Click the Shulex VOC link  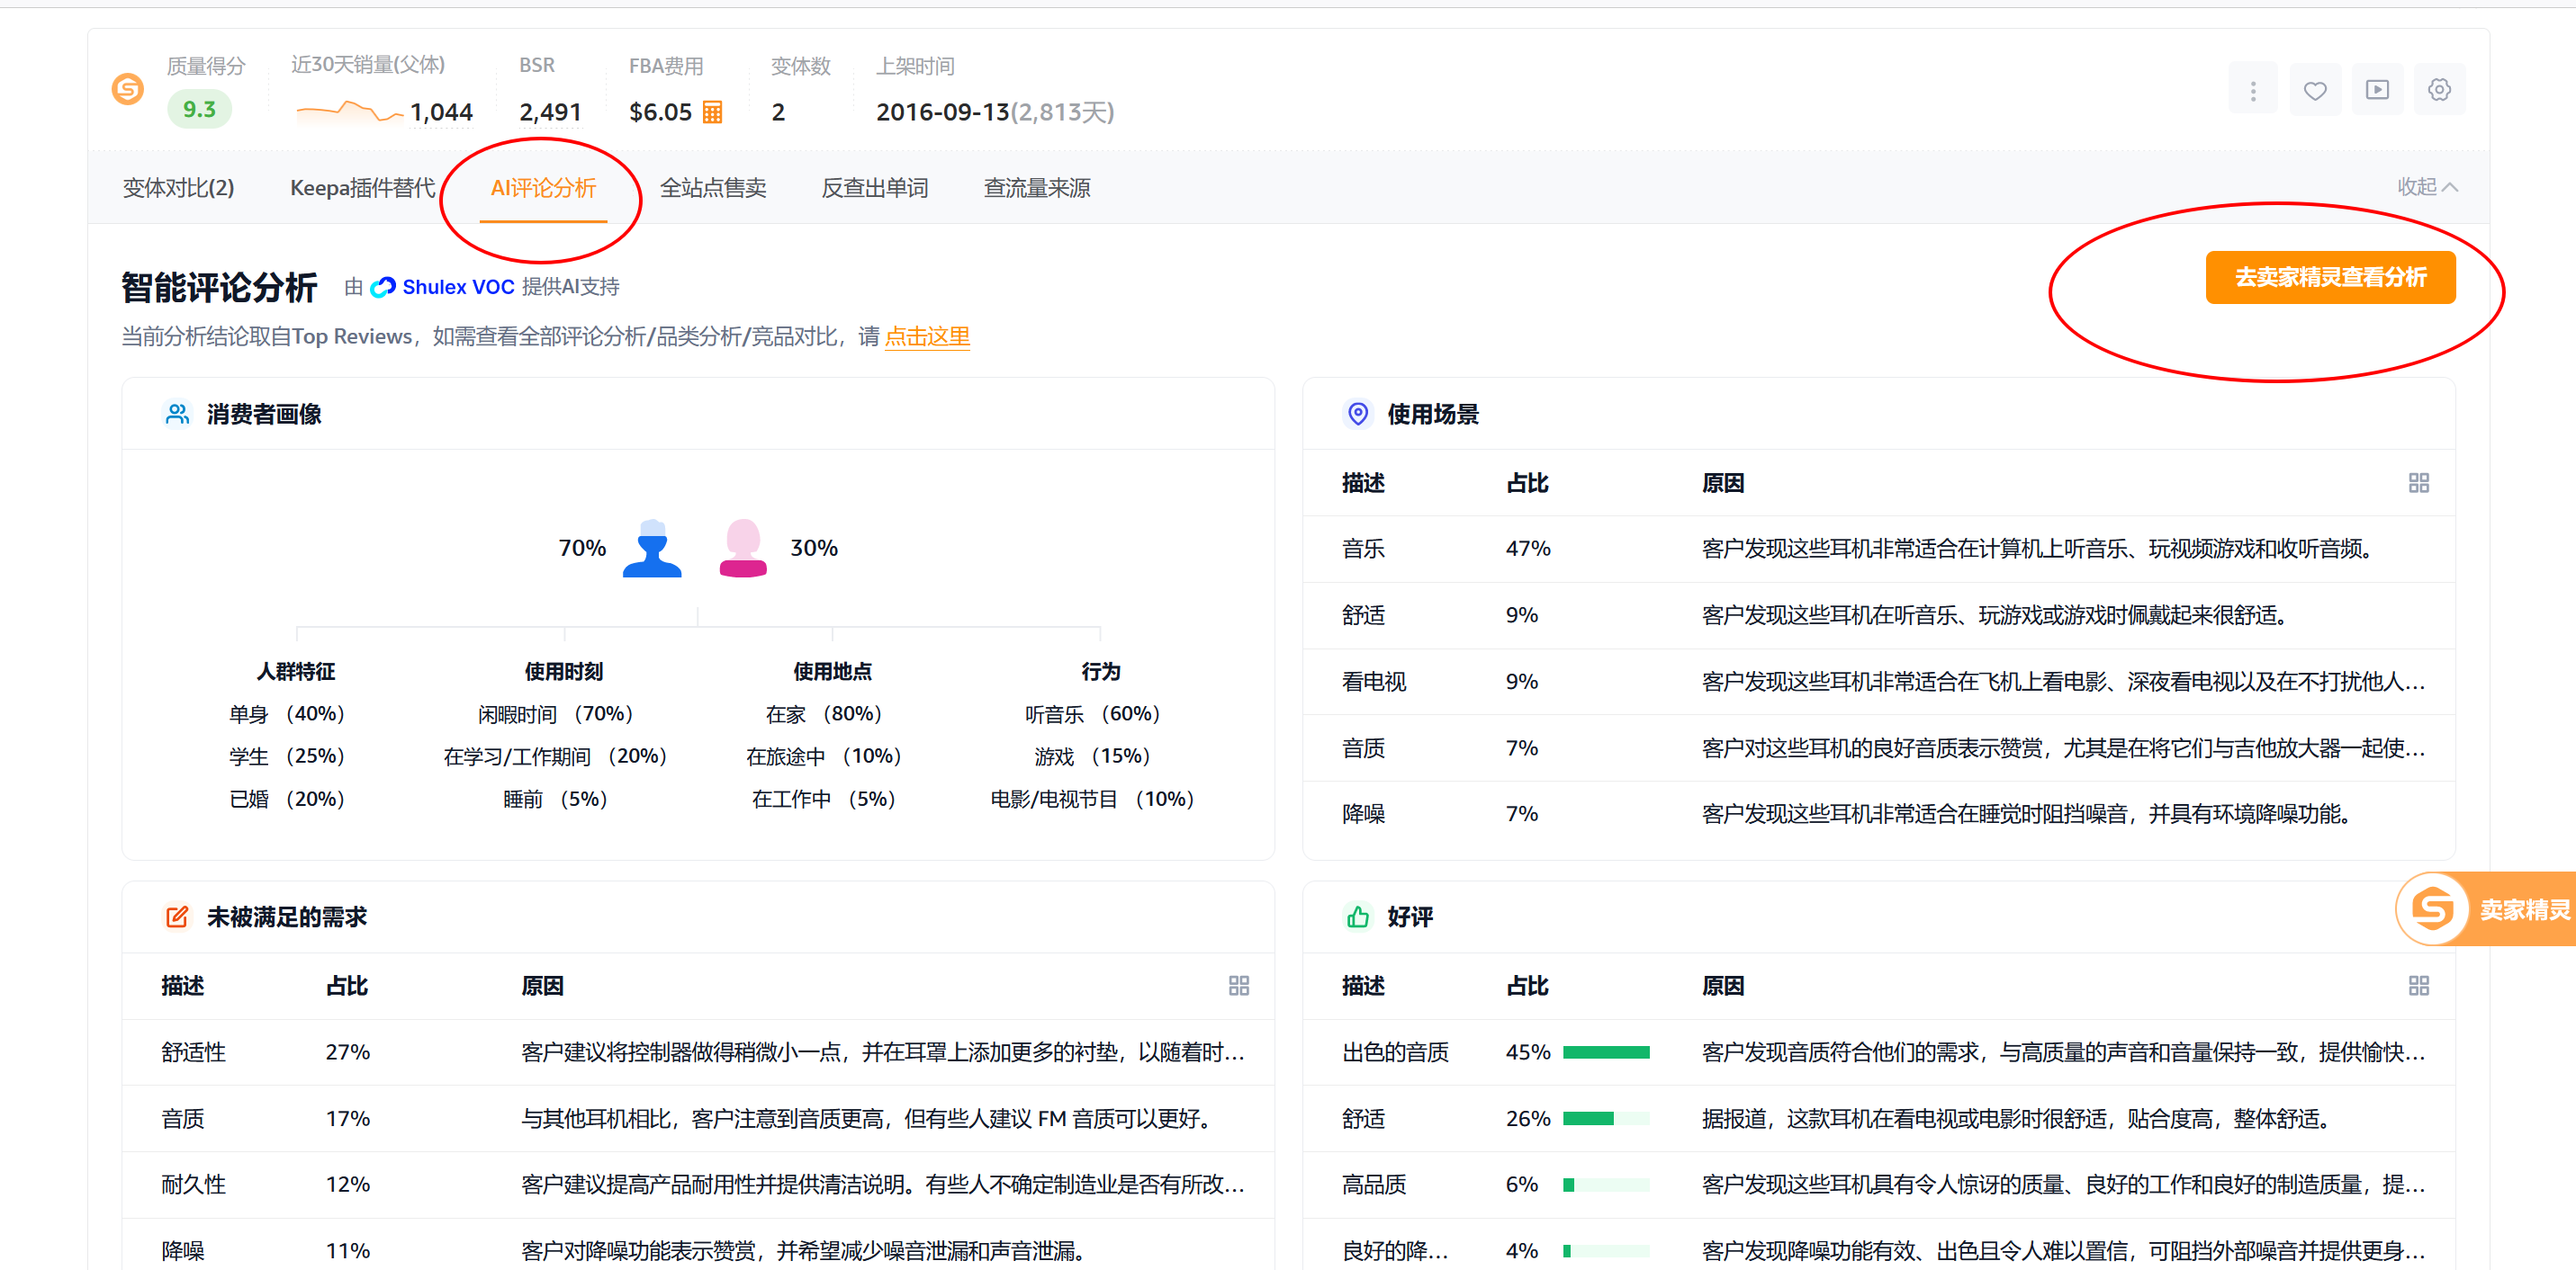coord(457,288)
